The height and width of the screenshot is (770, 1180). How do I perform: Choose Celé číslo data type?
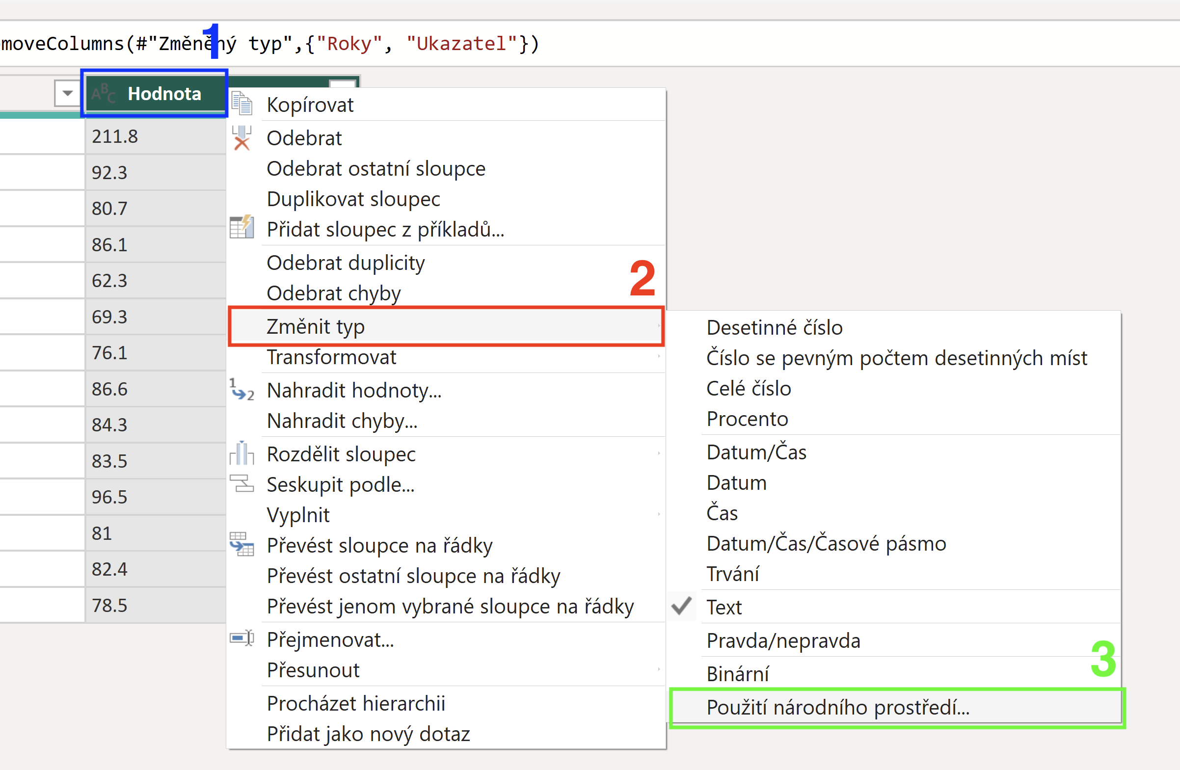(x=893, y=388)
